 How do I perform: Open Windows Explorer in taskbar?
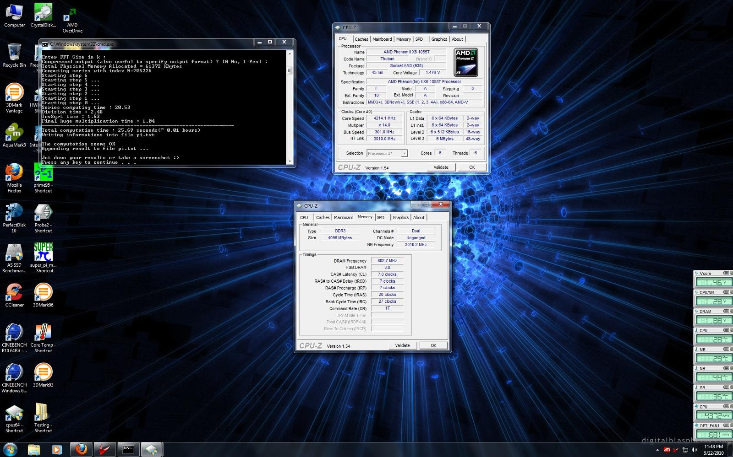click(34, 450)
